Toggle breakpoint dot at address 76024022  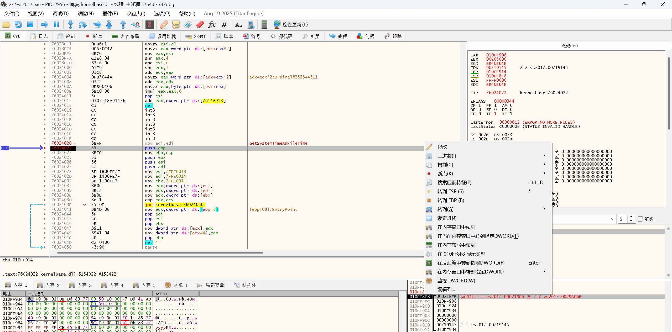[x=45, y=148]
